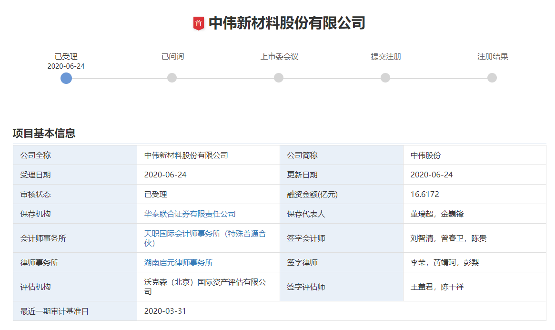Click the 提交注册 step label text
Viewport: 555px width, 330px height.
(x=386, y=57)
